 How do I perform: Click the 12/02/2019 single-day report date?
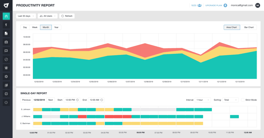[39, 100]
